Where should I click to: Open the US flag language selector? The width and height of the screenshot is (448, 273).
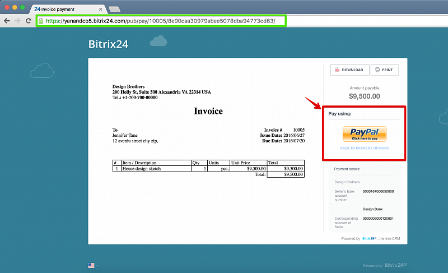coord(93,266)
